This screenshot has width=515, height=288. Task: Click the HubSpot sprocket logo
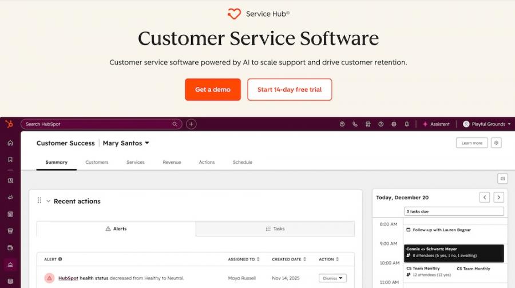coord(9,124)
